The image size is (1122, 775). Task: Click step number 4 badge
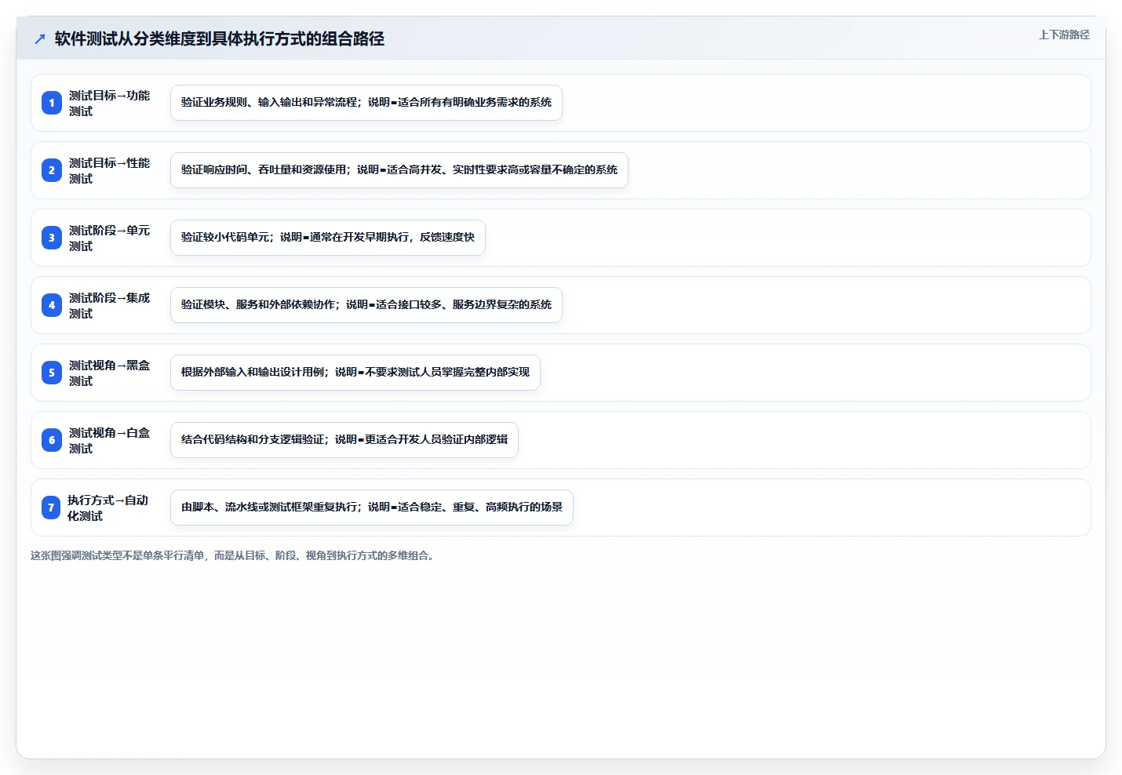pos(52,305)
